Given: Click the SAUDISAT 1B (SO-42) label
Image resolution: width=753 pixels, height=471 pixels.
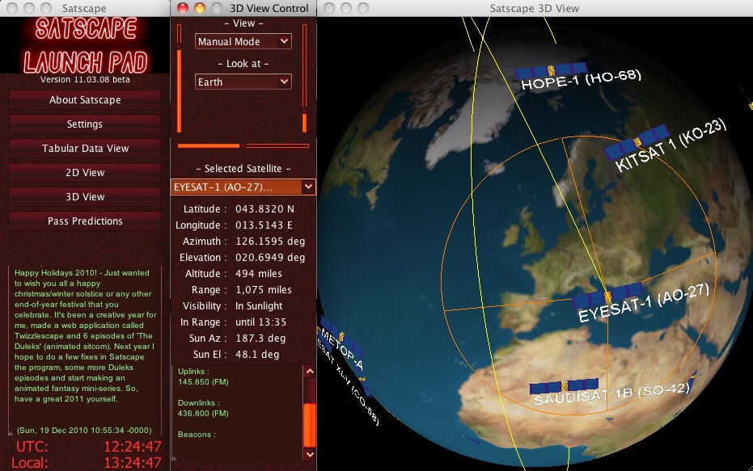Looking at the screenshot, I should (x=611, y=393).
